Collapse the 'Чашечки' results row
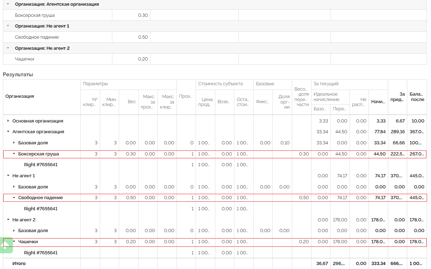Screen dimensions: 431x269 (x=14, y=242)
